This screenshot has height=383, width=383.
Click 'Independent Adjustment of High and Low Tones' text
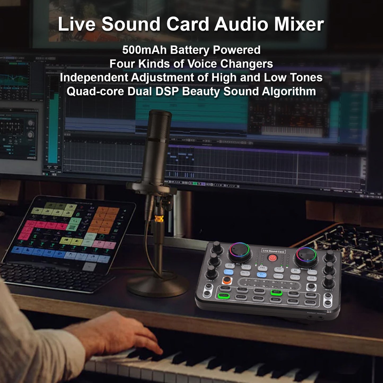tap(191, 77)
